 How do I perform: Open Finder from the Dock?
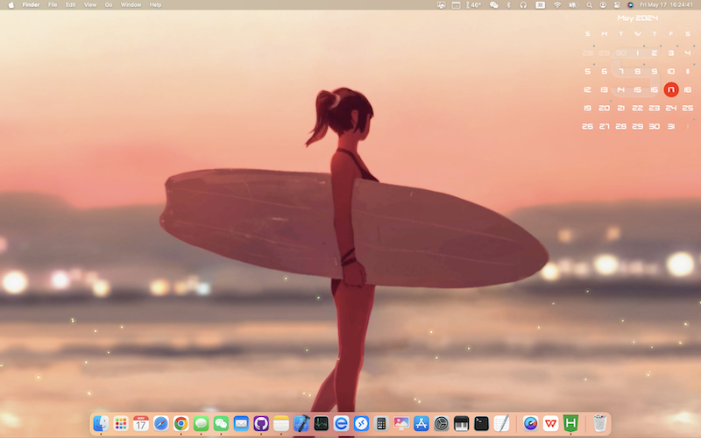(x=101, y=423)
